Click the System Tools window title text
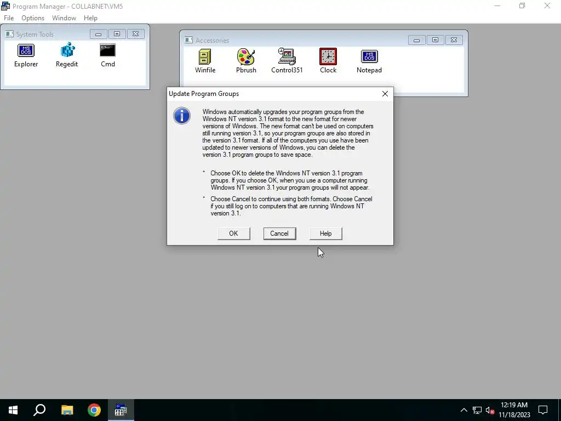Image resolution: width=561 pixels, height=421 pixels. tap(35, 35)
